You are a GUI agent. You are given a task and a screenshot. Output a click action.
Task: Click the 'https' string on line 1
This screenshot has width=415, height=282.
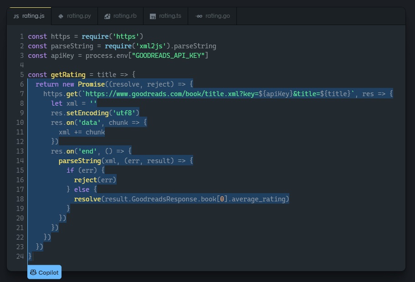click(126, 36)
